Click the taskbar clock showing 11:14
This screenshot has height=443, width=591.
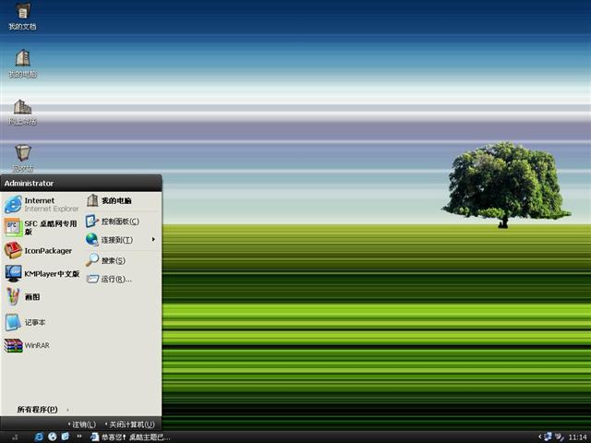click(x=577, y=437)
